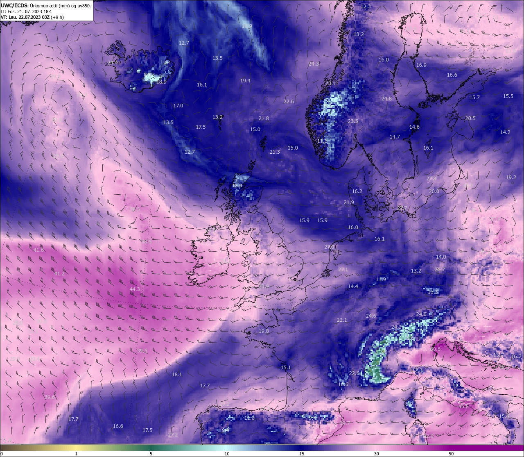This screenshot has width=524, height=457.
Task: Click the 17.0 value label
Action: (x=178, y=105)
